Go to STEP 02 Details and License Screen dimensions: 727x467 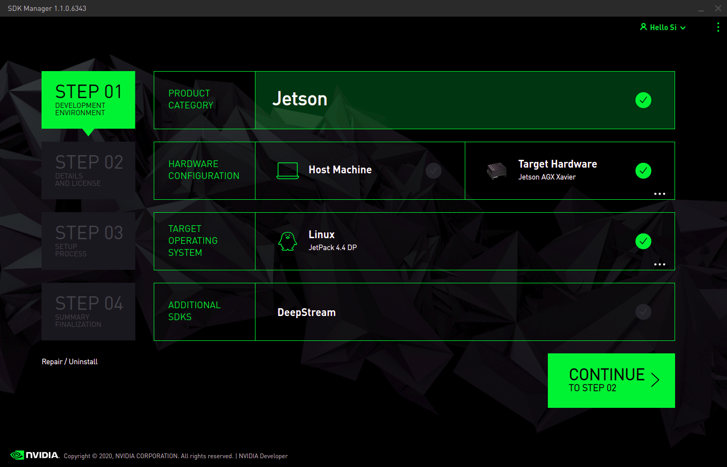88,170
